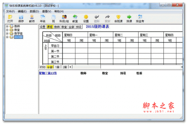The width and height of the screenshot is (187, 124).
Task: Click the 第一节 row label
Action: [55, 51]
